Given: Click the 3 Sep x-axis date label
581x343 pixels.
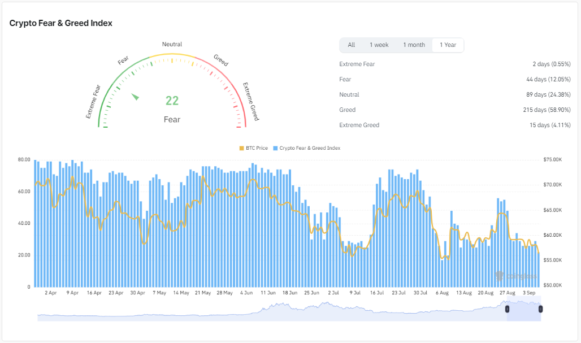Looking at the screenshot, I should click(529, 293).
